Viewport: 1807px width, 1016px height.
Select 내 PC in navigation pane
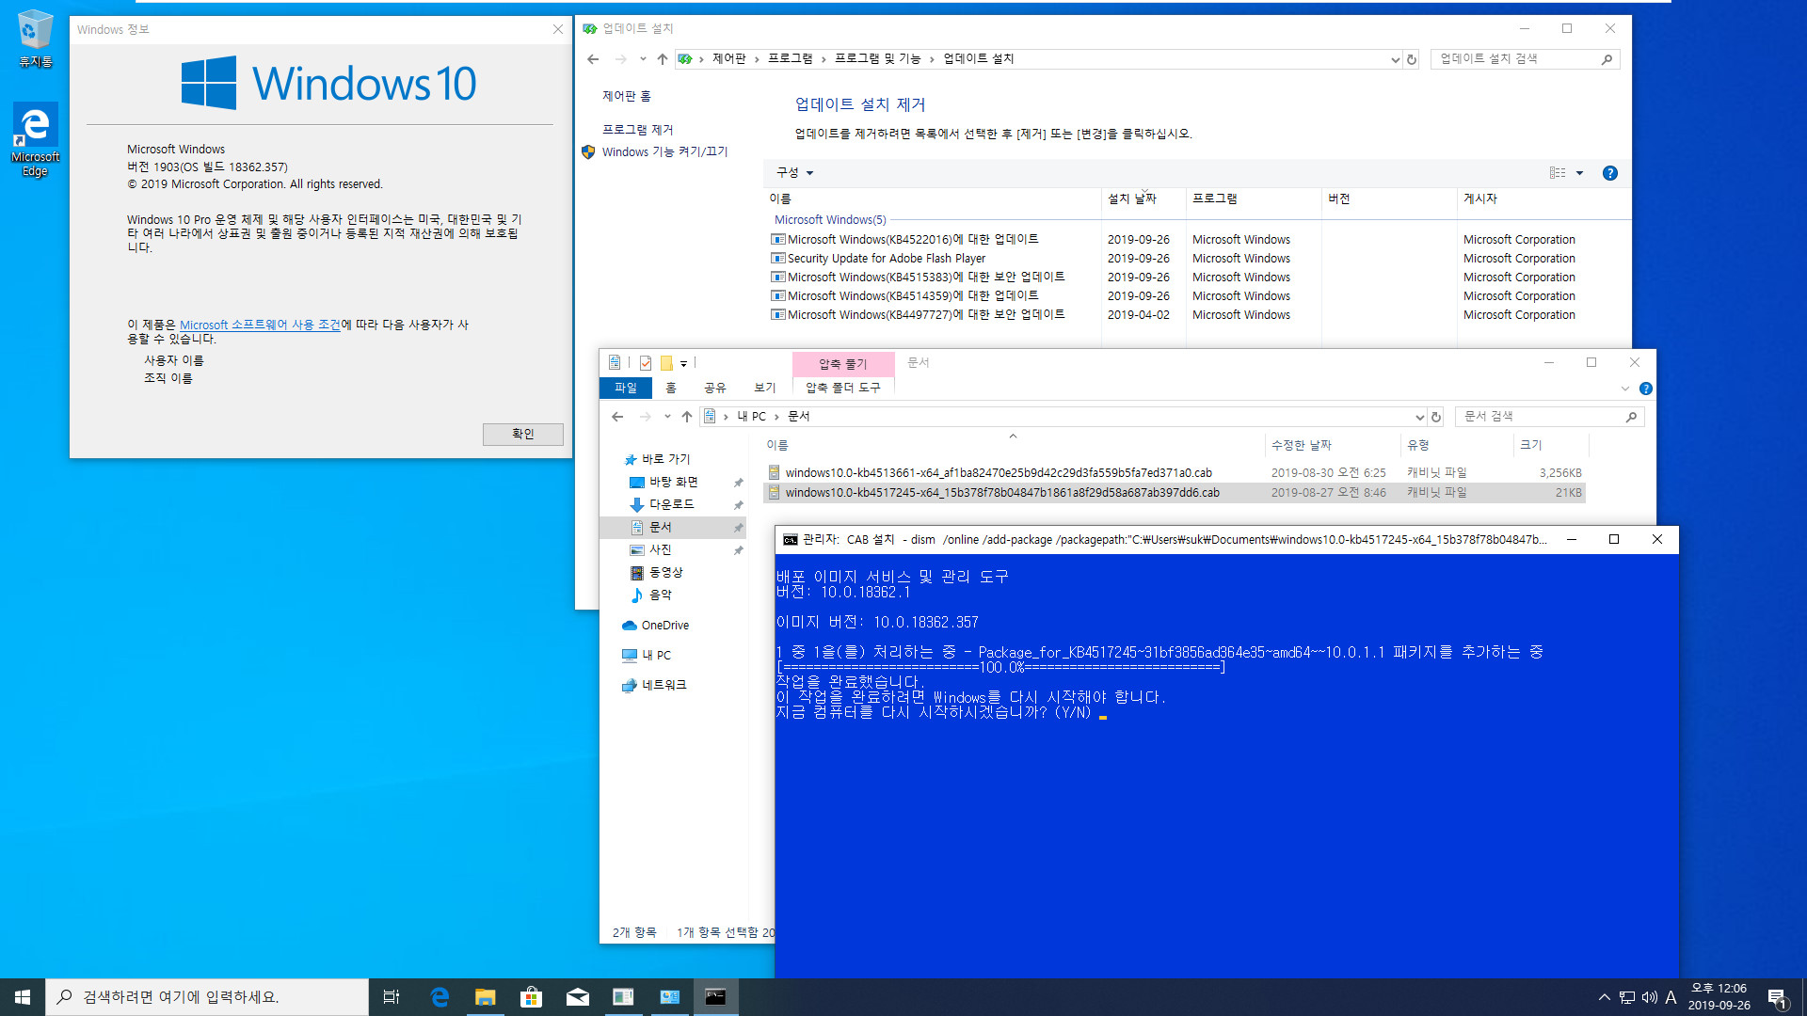[x=656, y=656]
